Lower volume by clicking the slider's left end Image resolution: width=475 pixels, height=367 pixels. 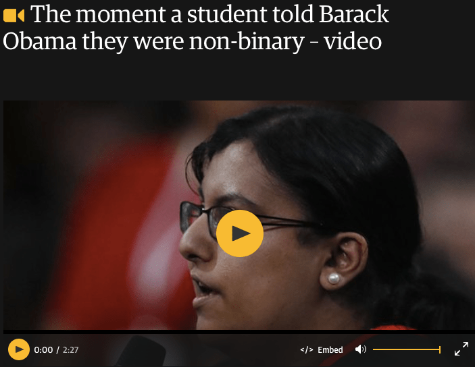pyautogui.click(x=374, y=349)
